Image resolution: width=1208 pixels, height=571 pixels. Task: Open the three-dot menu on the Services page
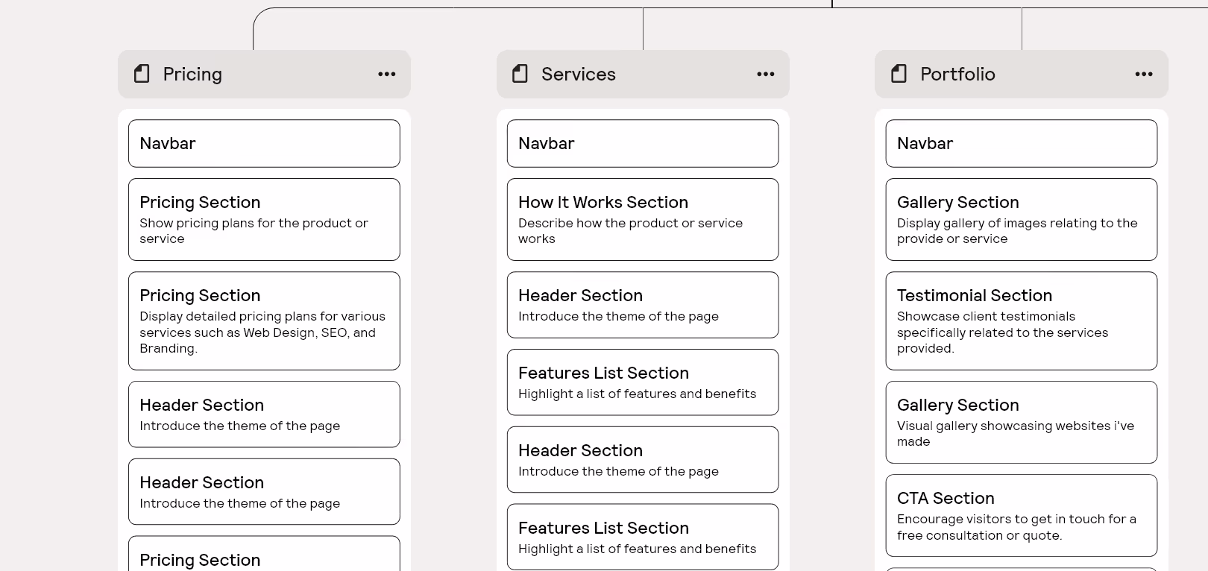(766, 74)
